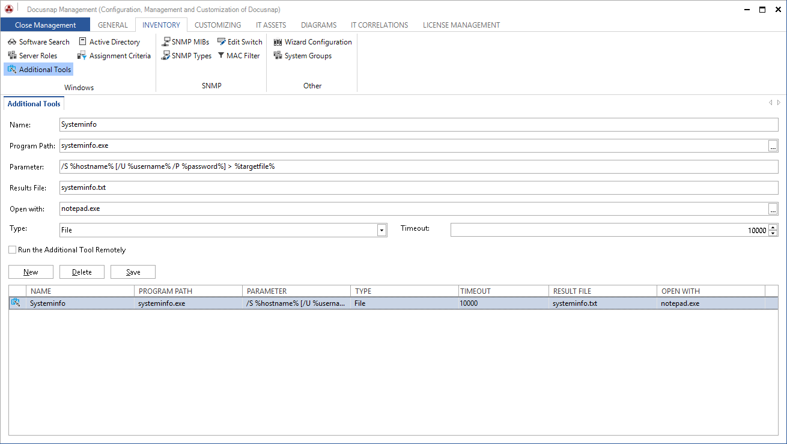Screen dimensions: 787x444
Task: Browse for Open with program via ellipsis button
Action: pos(773,209)
